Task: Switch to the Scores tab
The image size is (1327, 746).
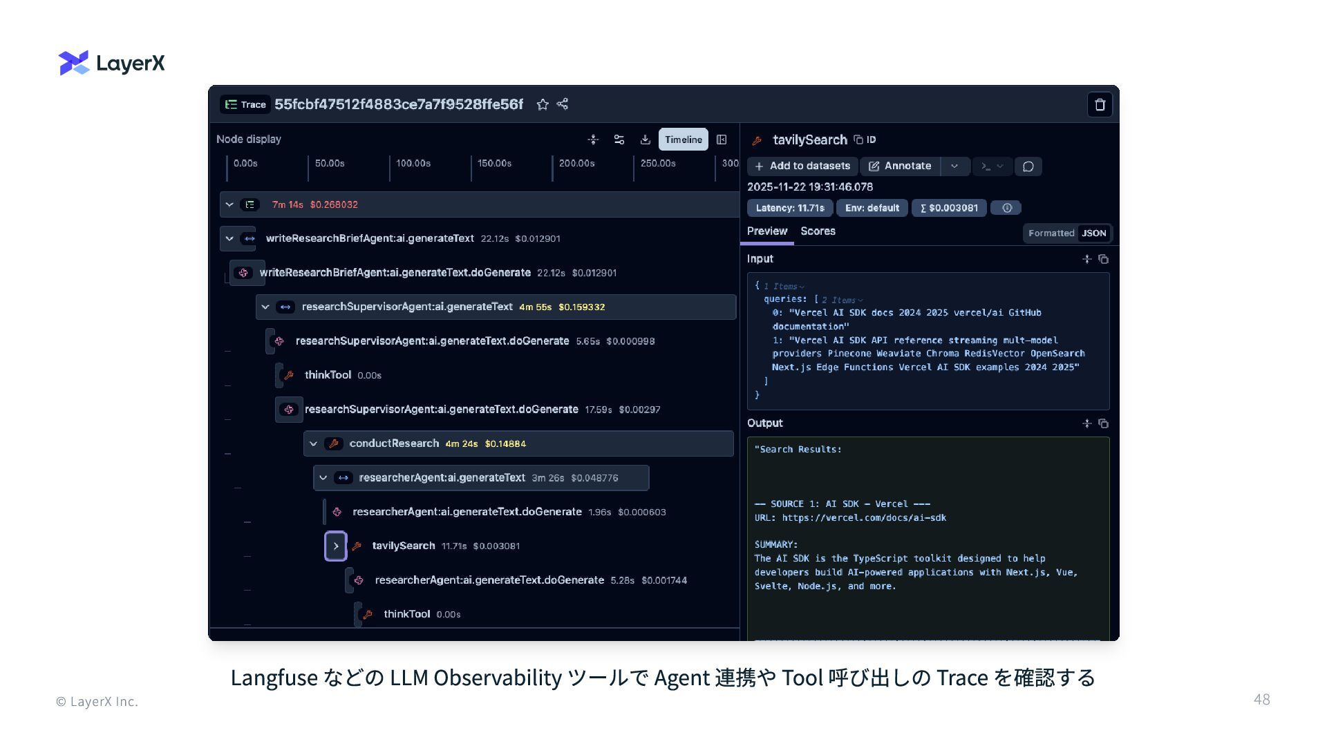Action: pos(818,231)
